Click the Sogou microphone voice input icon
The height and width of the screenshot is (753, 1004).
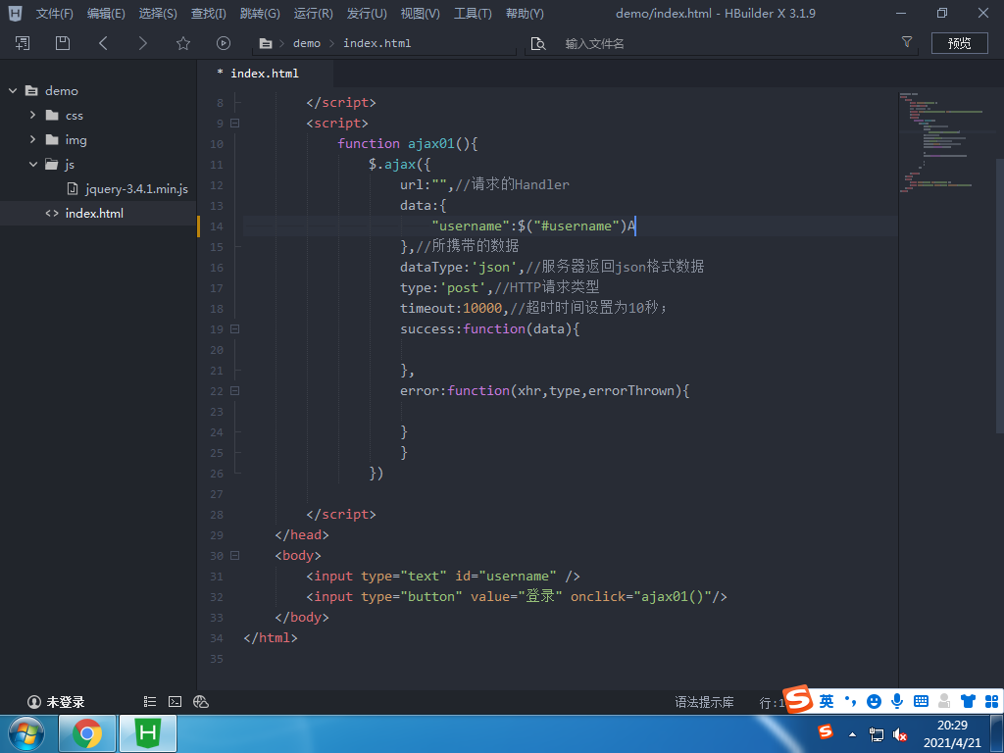coord(897,702)
